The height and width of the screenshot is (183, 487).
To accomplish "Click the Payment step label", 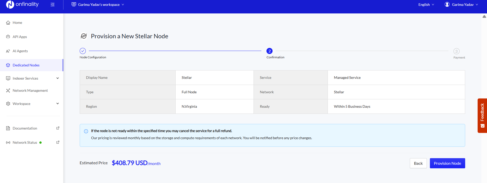I will [x=459, y=58].
